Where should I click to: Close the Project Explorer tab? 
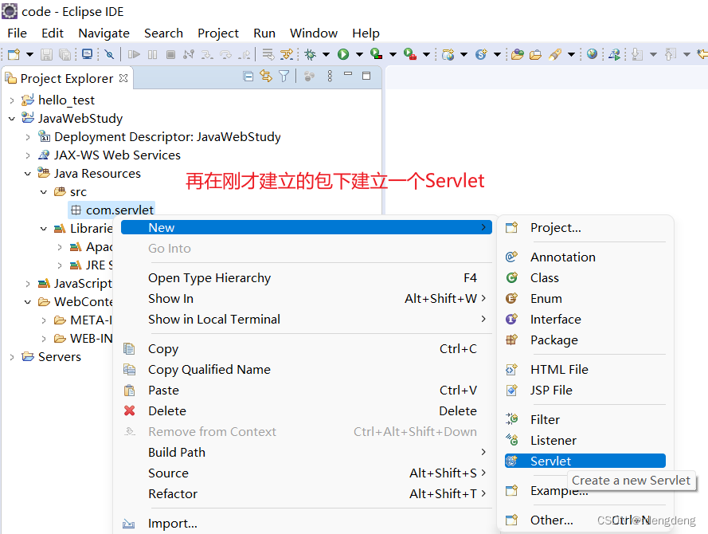click(123, 78)
